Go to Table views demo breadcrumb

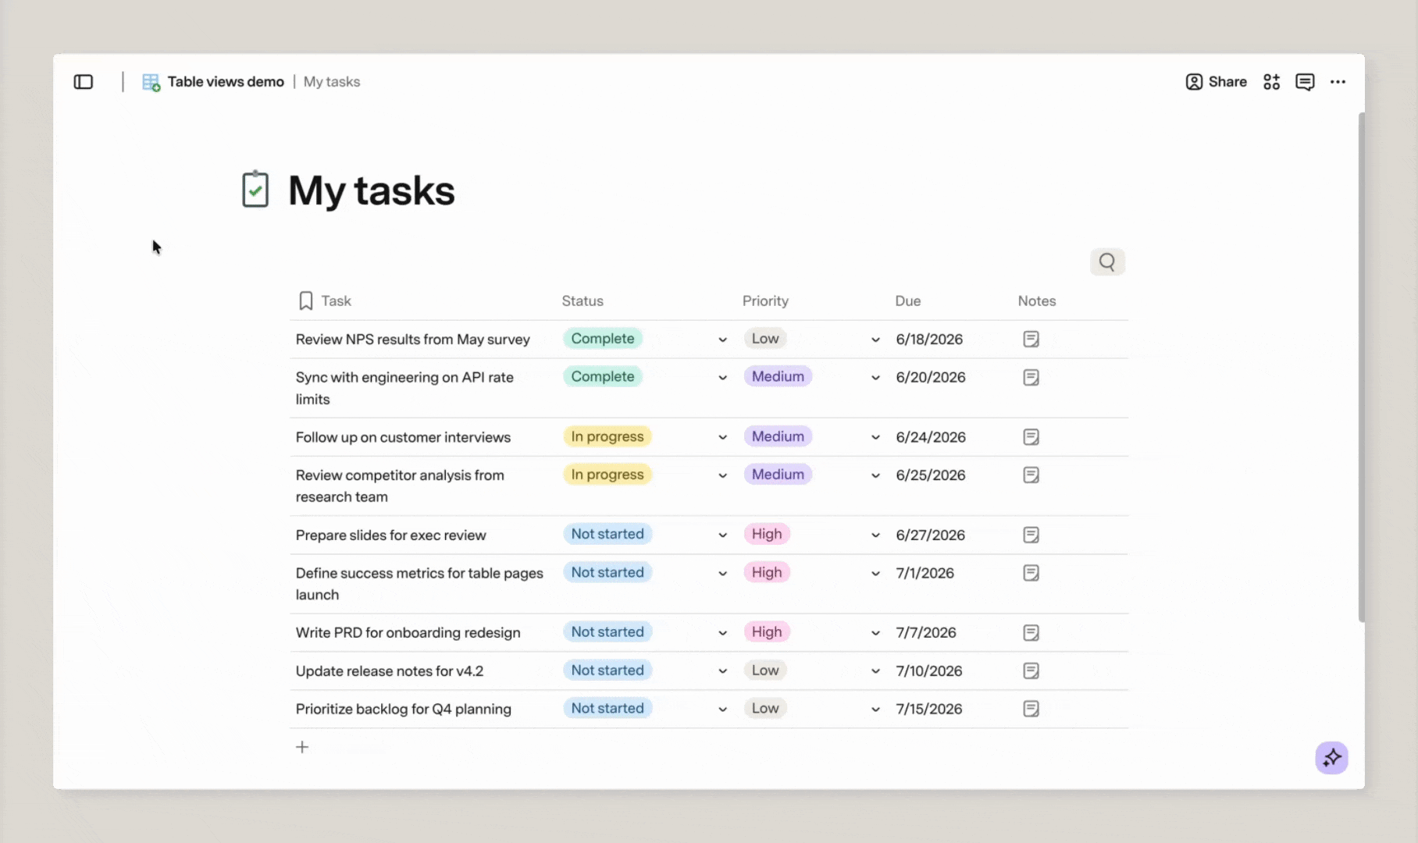pos(226,82)
